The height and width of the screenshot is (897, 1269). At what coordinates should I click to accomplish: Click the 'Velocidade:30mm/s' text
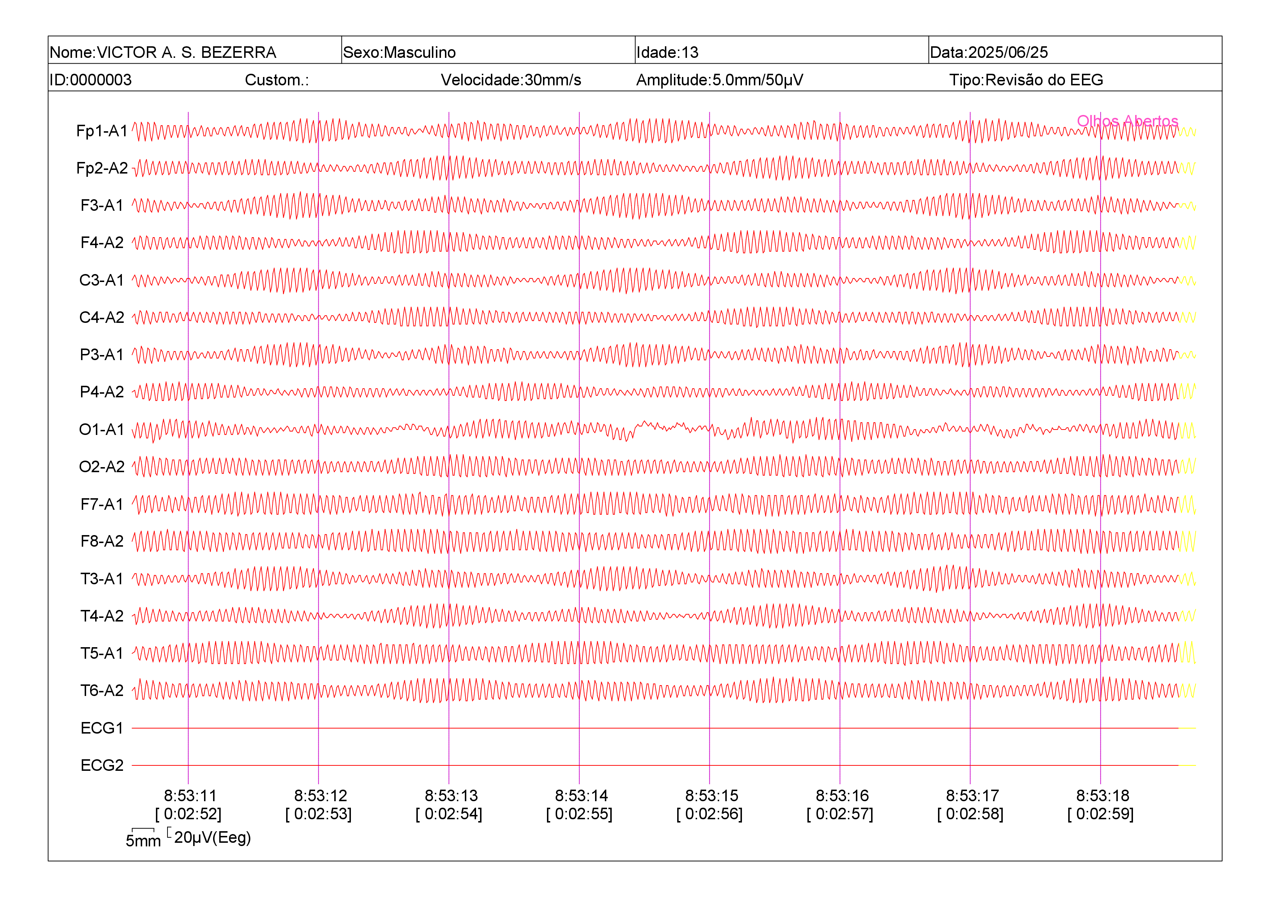511,80
